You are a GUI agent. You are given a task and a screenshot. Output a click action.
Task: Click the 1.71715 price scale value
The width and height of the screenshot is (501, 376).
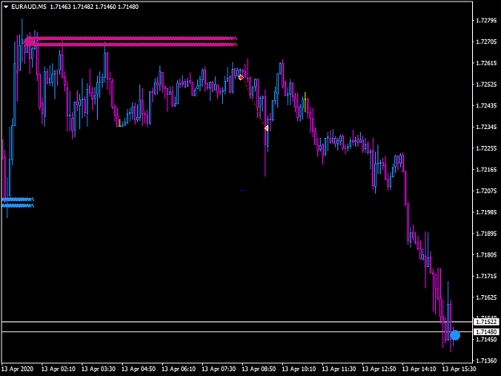coord(487,276)
